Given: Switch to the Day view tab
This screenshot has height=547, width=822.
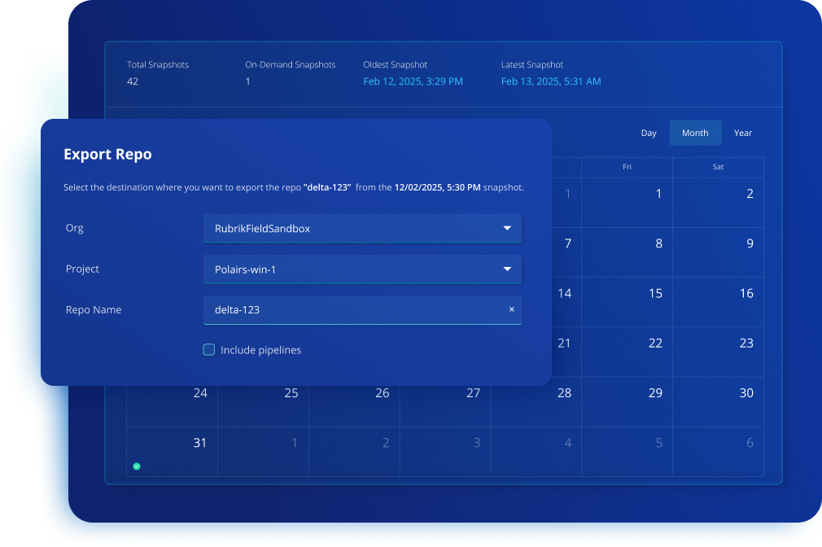Looking at the screenshot, I should (x=649, y=133).
